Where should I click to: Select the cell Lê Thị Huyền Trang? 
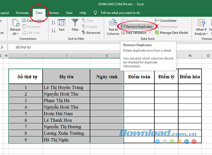click(66, 87)
